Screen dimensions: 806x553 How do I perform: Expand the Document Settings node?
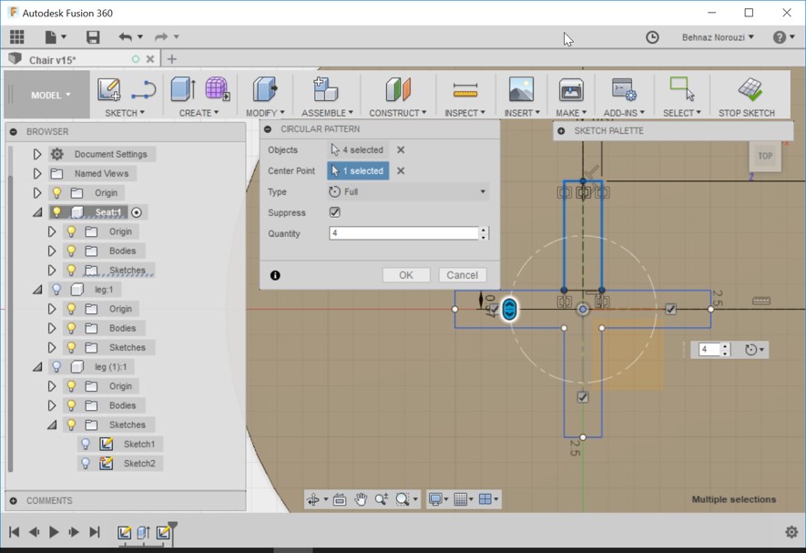37,154
